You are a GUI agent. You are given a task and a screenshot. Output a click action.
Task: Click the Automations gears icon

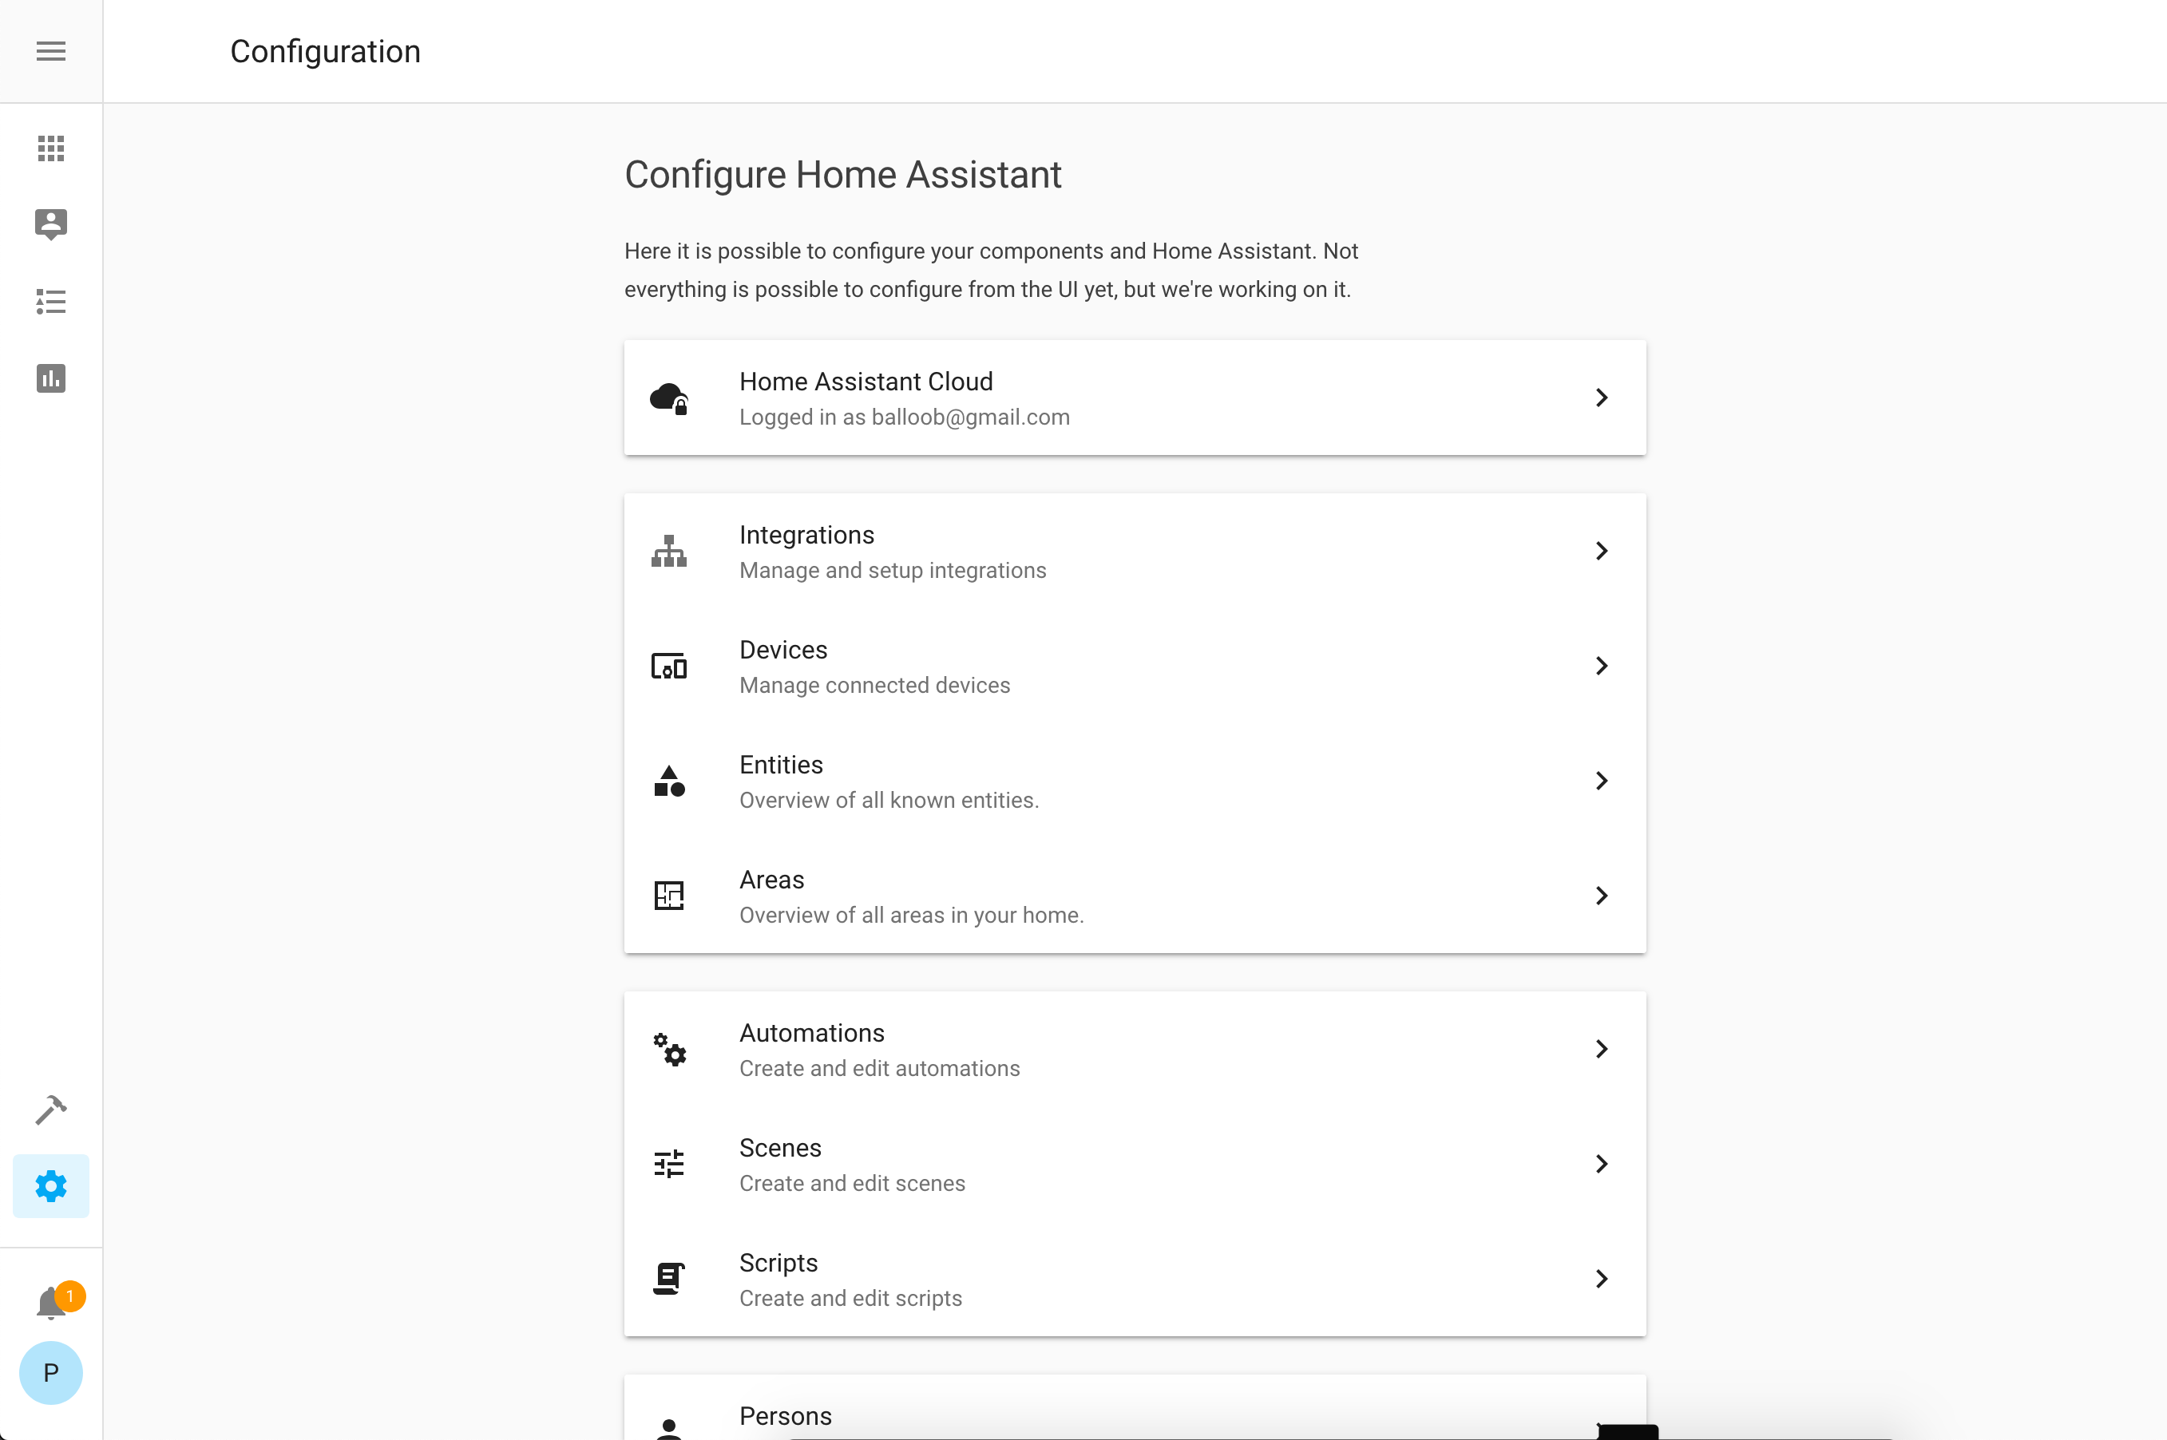669,1049
